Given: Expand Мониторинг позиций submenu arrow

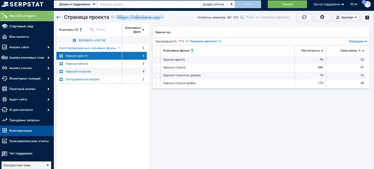Looking at the screenshot, I should click(48, 79).
